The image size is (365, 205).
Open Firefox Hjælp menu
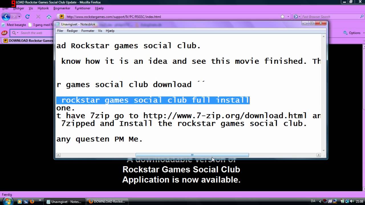point(99,8)
